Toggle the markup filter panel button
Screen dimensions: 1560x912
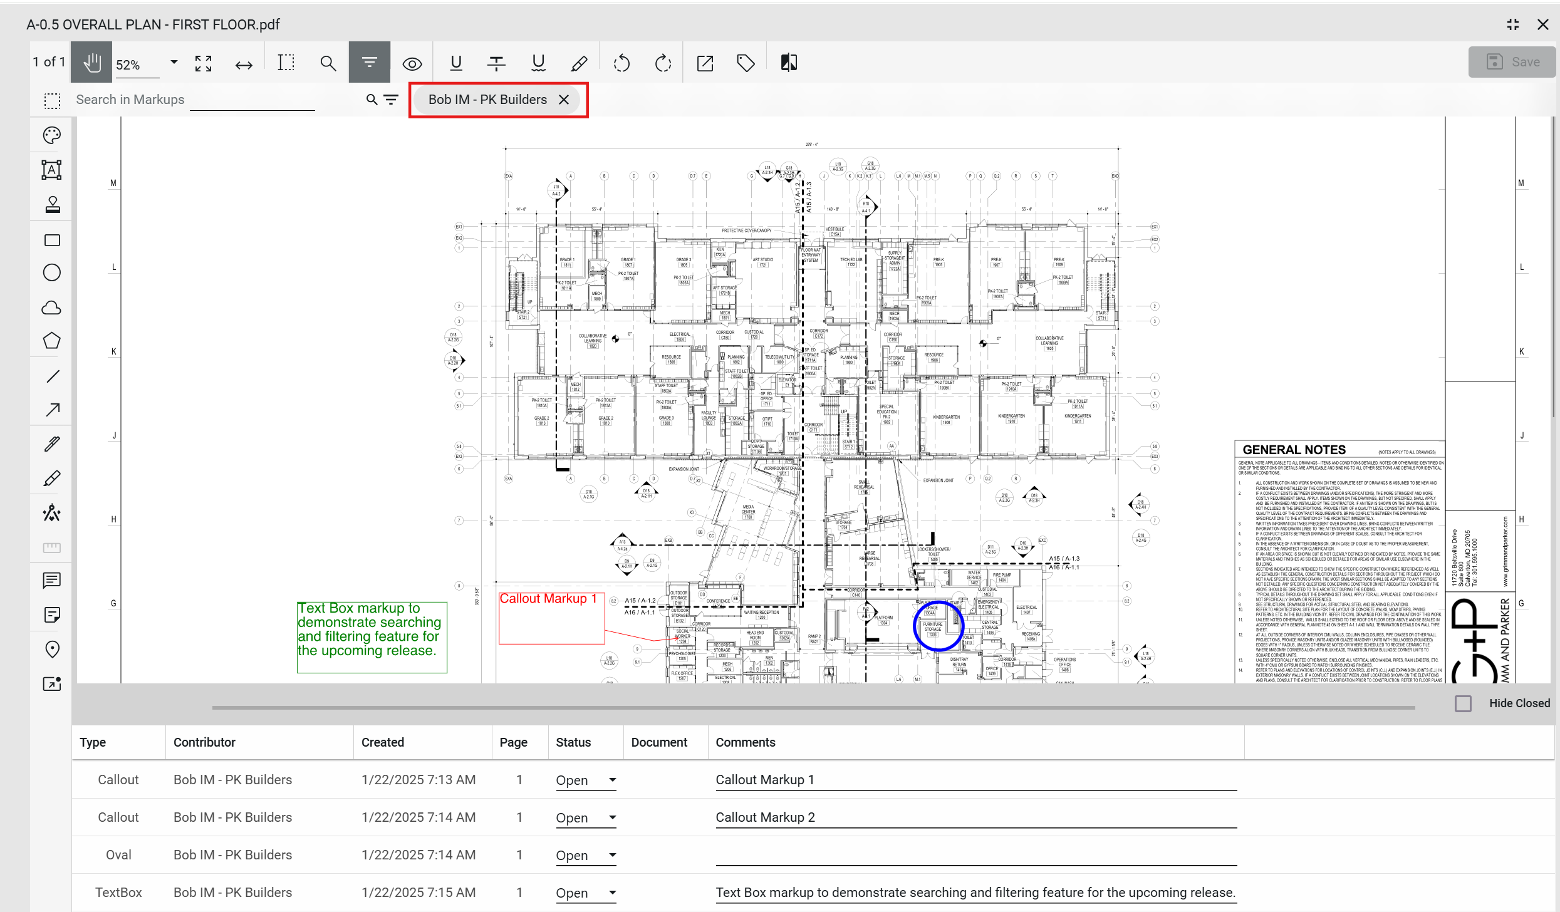[x=369, y=63]
